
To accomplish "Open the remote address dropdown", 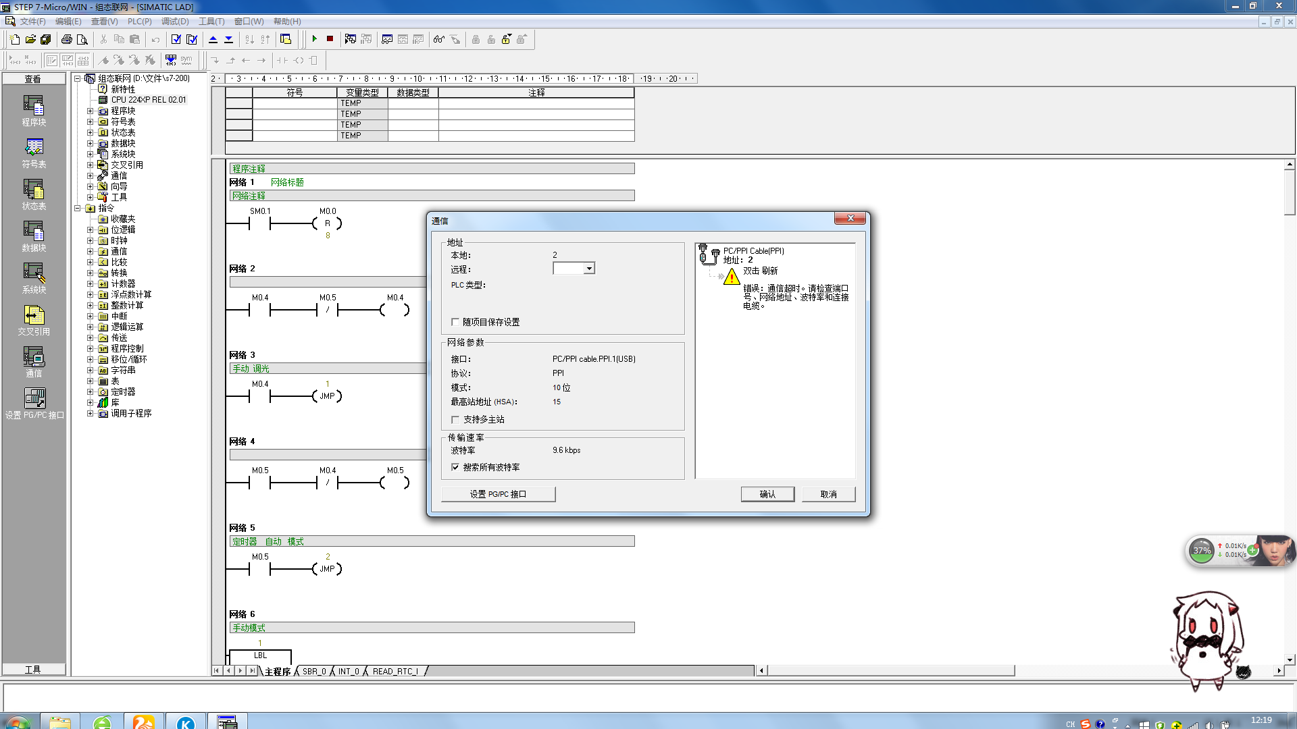I will click(x=589, y=269).
